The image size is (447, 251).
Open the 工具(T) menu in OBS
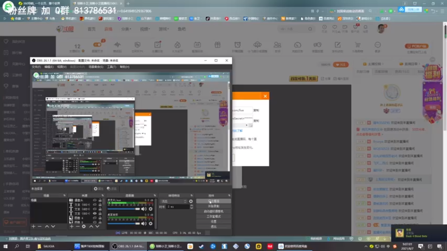(111, 67)
